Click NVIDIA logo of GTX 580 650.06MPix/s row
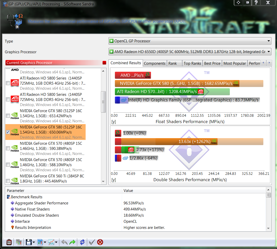 15,132
